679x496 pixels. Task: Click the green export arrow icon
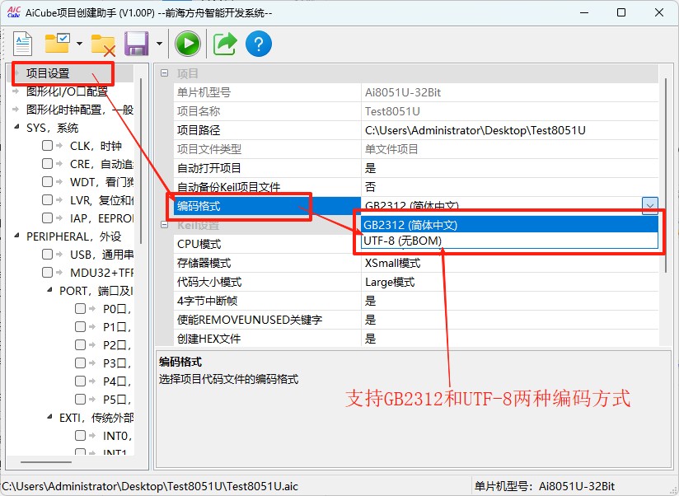point(225,44)
